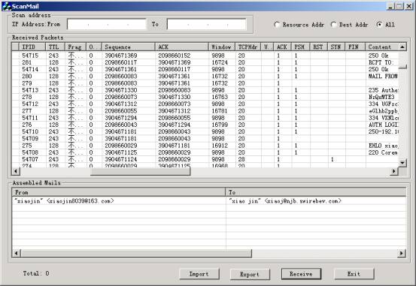Viewport: 416px width, 286px height.
Task: Sort packets by IPID column header
Action: coord(32,47)
